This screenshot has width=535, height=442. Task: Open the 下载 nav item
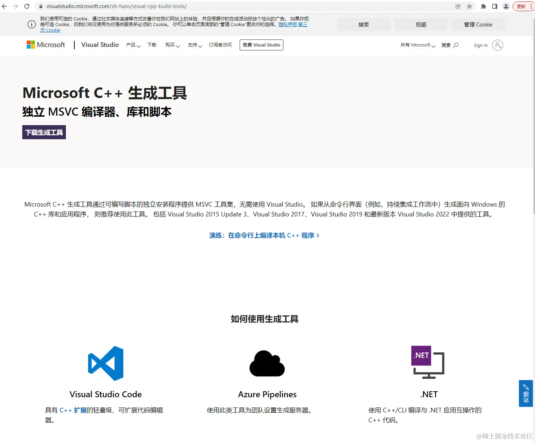[152, 45]
